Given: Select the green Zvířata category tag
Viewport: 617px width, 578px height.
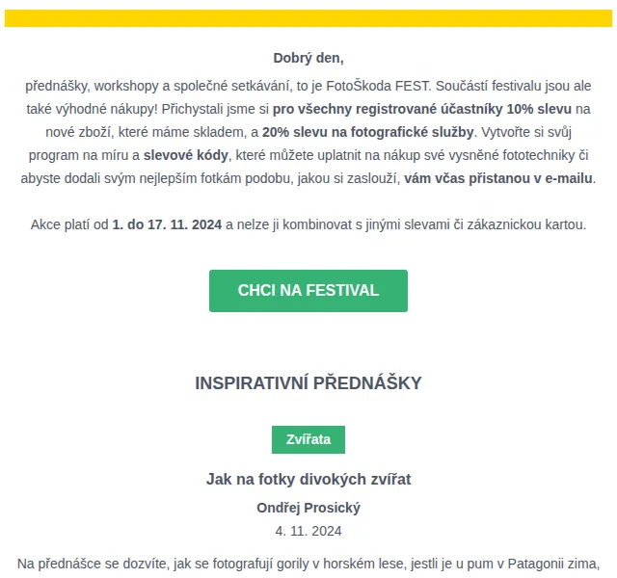Looking at the screenshot, I should tap(308, 439).
